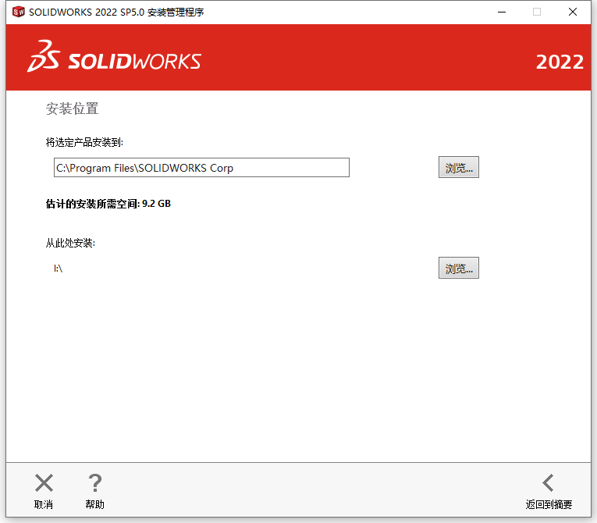
Task: Go back to summary (返回到摘要) arrow
Action: 549,483
